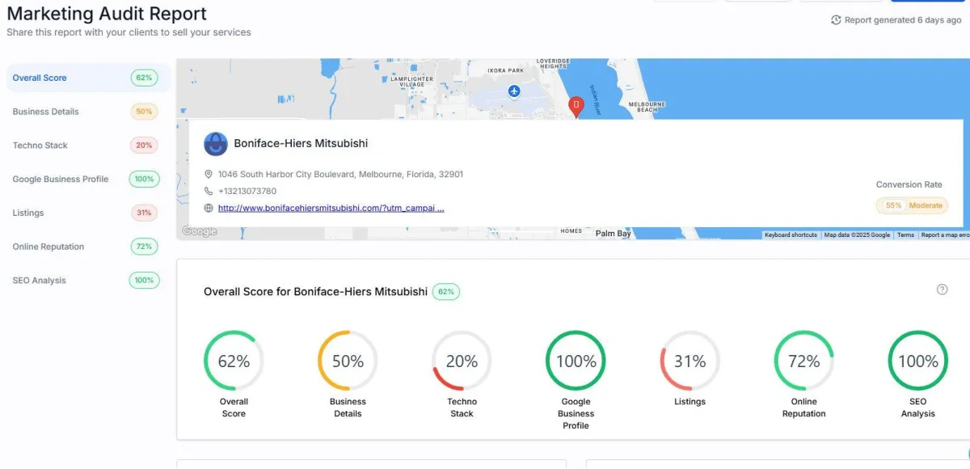Click the 100% Google Business Profile gauge
Viewport: 970px width, 469px height.
576,361
